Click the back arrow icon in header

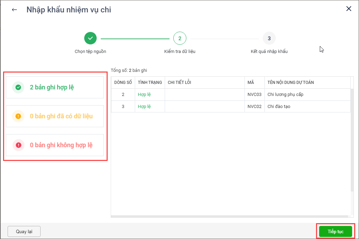(x=14, y=10)
